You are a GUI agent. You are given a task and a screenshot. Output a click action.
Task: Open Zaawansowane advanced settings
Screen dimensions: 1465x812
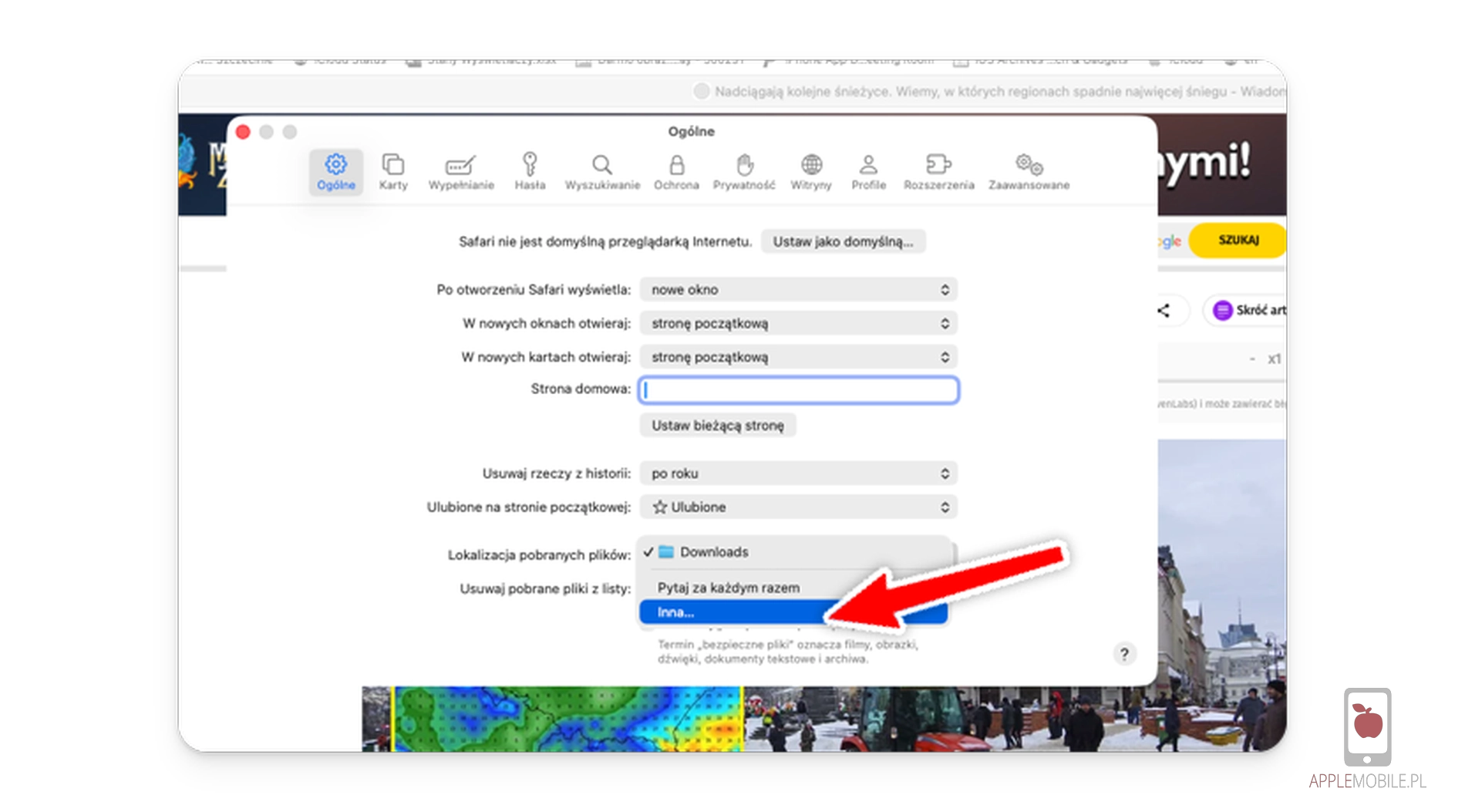click(1029, 171)
